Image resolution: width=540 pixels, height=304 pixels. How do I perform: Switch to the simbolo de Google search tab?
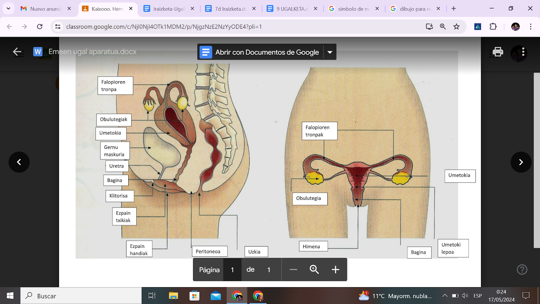354,9
